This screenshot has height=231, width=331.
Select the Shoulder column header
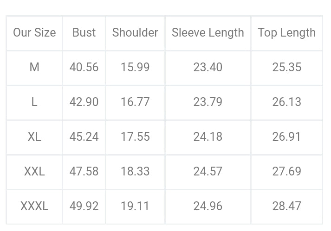pyautogui.click(x=135, y=33)
